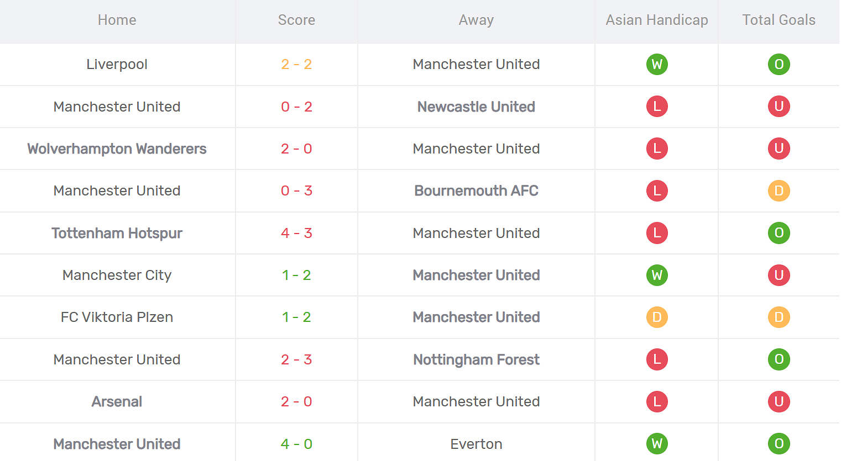
Task: Click Total Goals U badge in Manchester City row
Action: (x=779, y=275)
